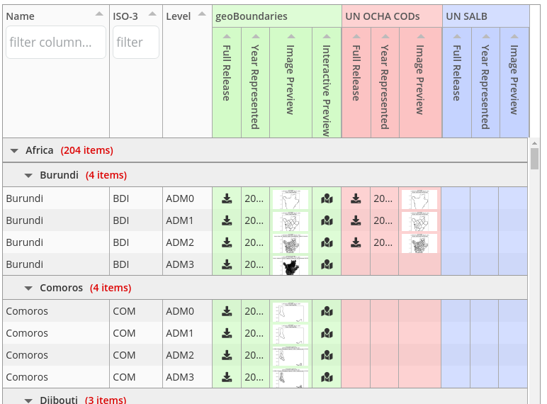Click the COM ISO-3 cell for Comoros ADM0
Image resolution: width=547 pixels, height=404 pixels.
click(x=136, y=311)
